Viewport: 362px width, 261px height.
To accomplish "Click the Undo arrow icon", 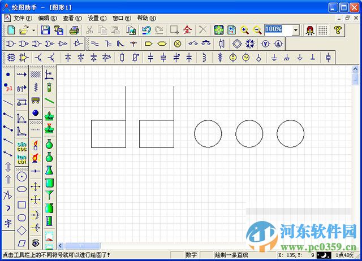I will click(146, 30).
